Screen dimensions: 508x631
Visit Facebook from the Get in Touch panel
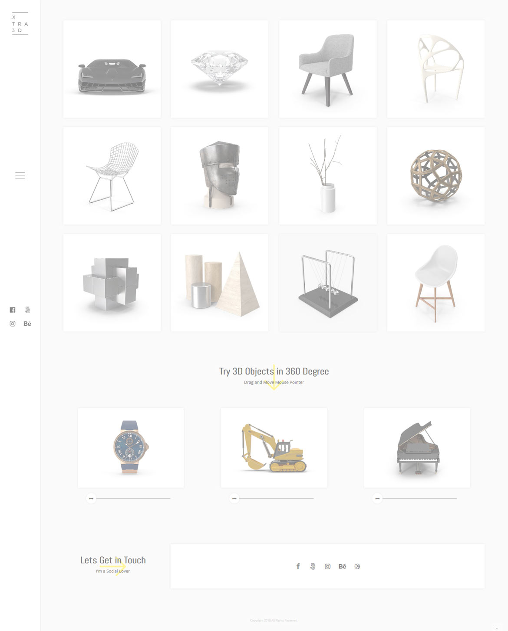(x=298, y=566)
